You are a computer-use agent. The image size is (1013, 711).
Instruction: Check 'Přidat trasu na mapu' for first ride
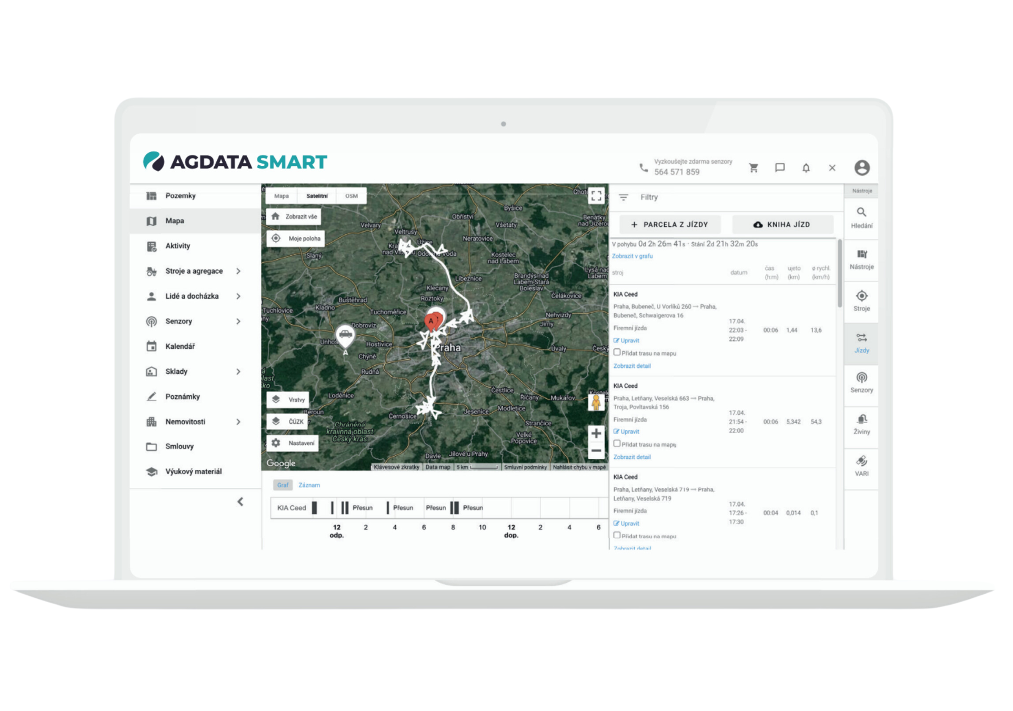617,353
